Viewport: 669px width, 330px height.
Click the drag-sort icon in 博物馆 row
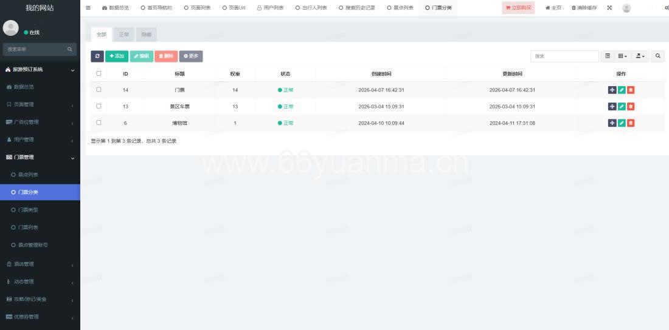tap(612, 123)
